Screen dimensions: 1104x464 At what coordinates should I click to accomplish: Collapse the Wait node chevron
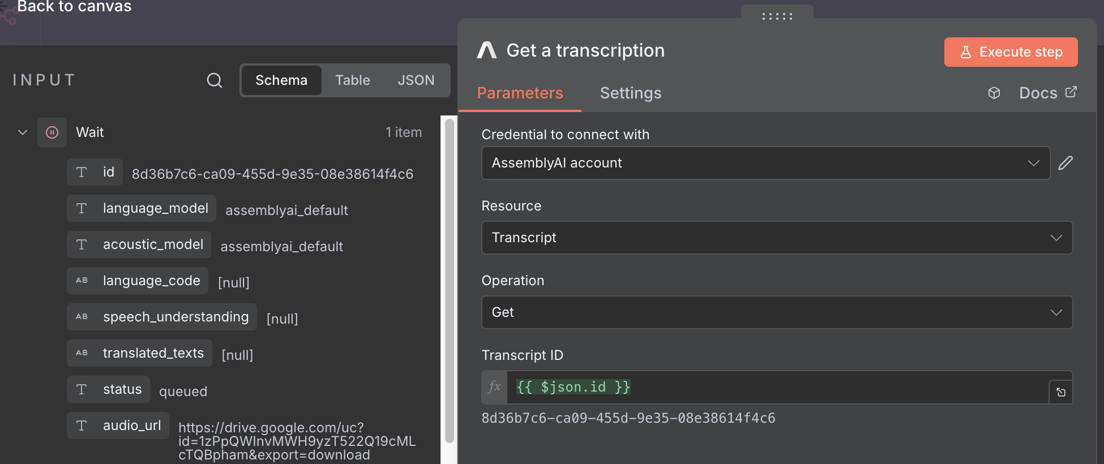[x=23, y=132]
